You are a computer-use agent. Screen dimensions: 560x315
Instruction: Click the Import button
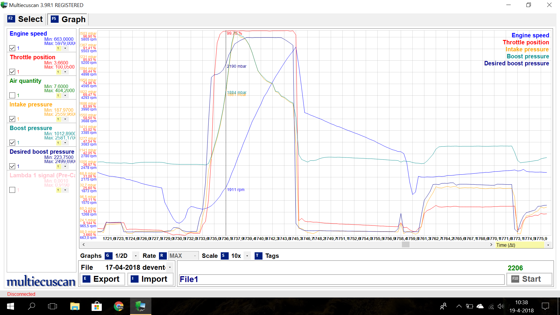(150, 279)
